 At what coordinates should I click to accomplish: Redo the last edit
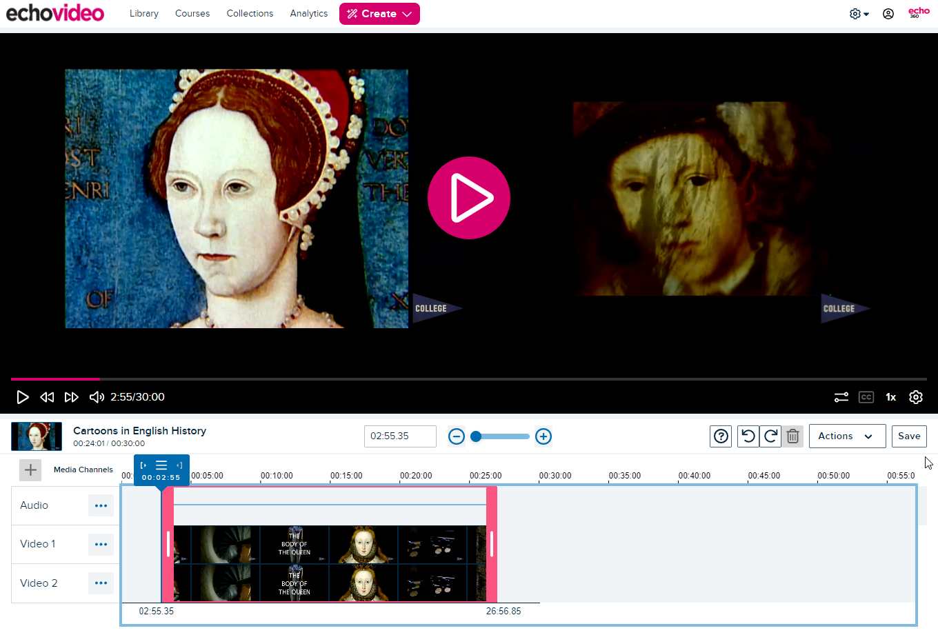[x=770, y=436]
